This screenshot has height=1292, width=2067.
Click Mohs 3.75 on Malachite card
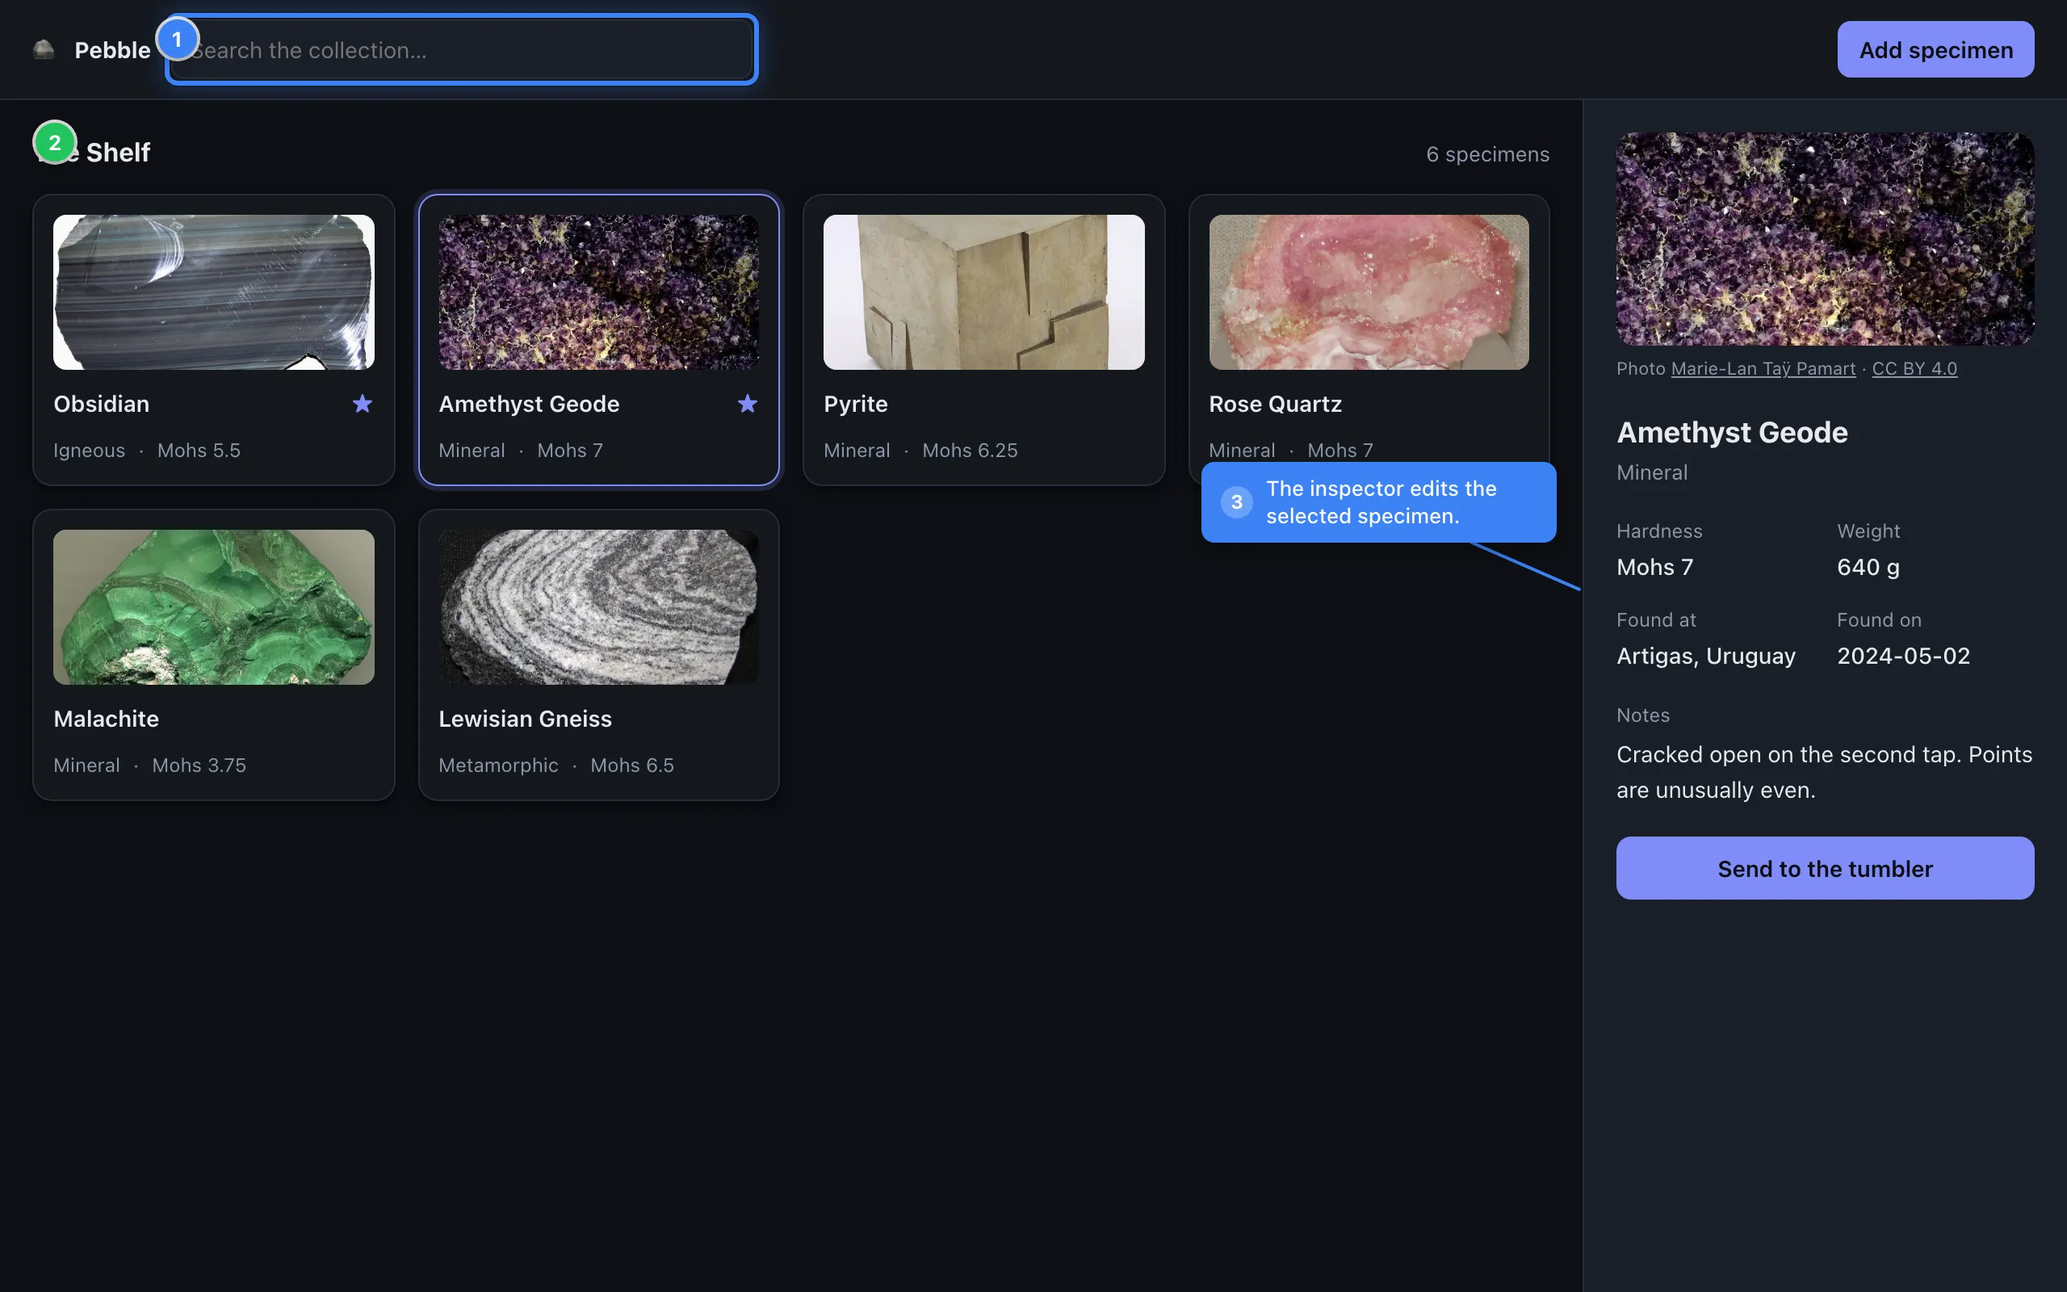(199, 765)
